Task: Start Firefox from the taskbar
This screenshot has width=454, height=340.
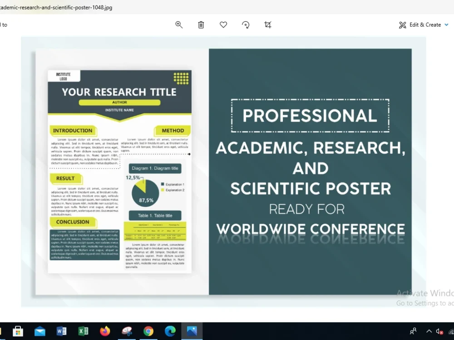Action: pyautogui.click(x=105, y=331)
